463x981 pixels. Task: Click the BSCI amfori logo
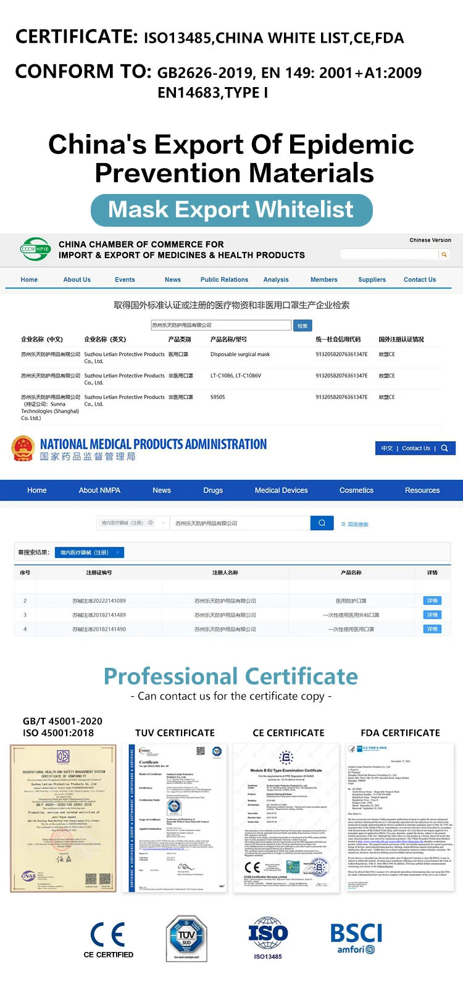click(x=356, y=938)
